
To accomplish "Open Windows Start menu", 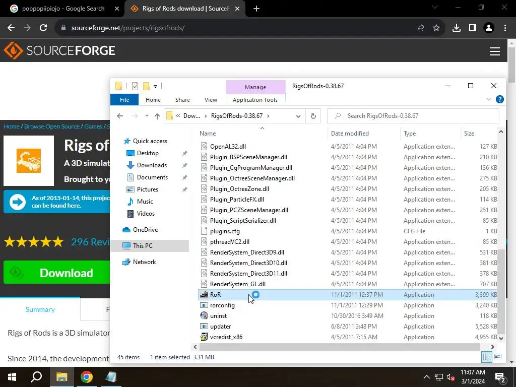I will (x=12, y=377).
